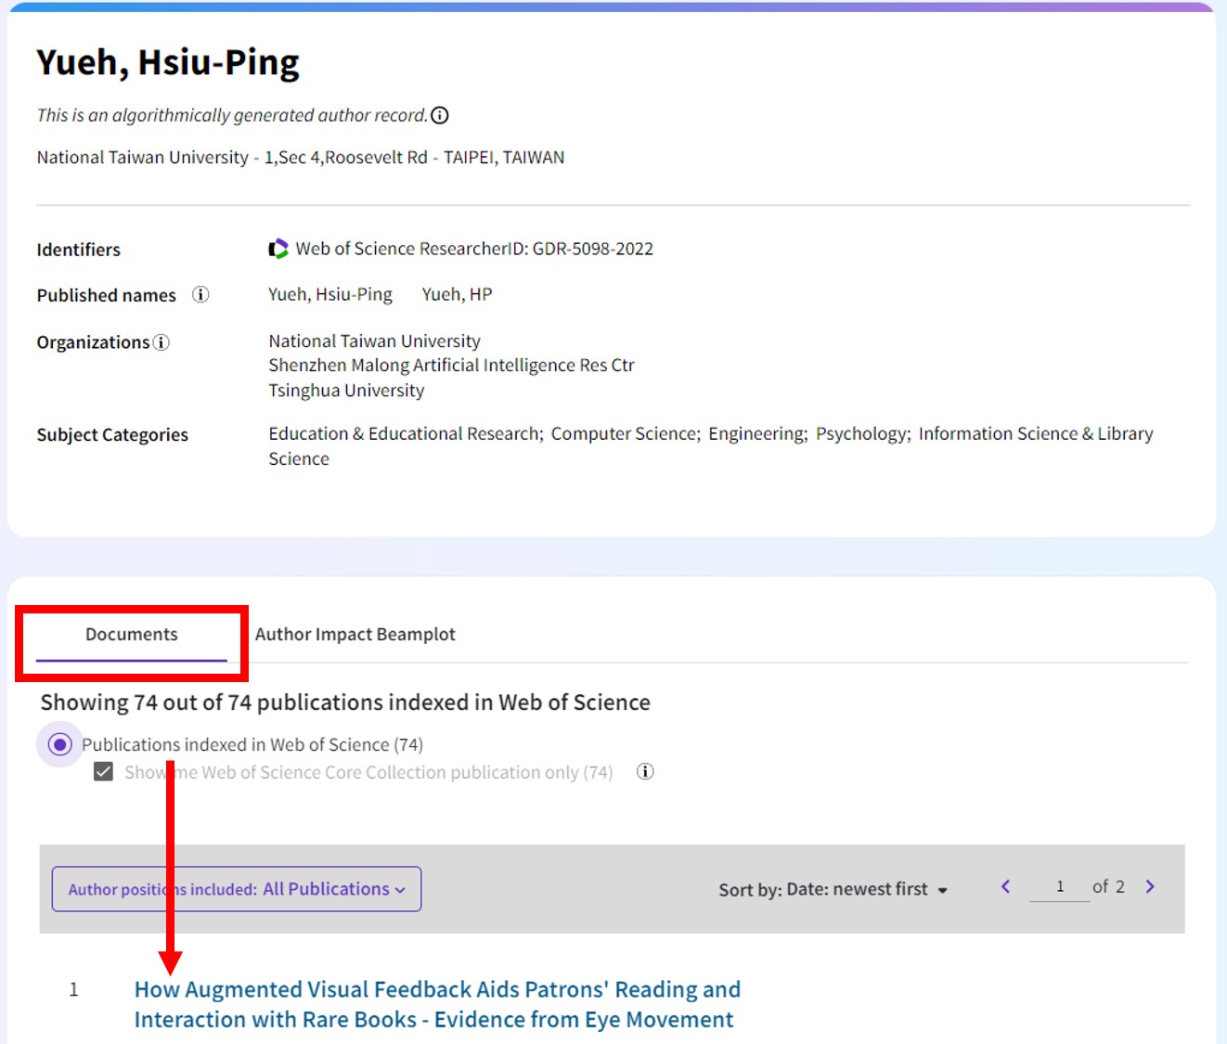Toggle Web of Science Core Collection only checkbox
Viewport: 1227px width, 1044px height.
[103, 772]
